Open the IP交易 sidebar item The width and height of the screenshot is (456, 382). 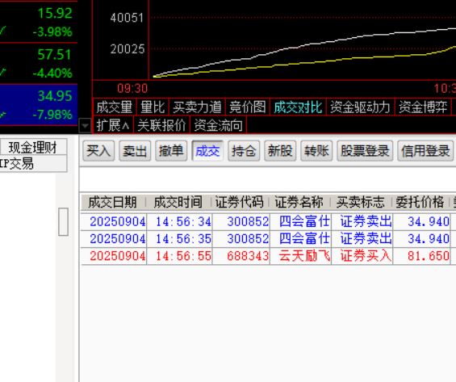pyautogui.click(x=33, y=164)
